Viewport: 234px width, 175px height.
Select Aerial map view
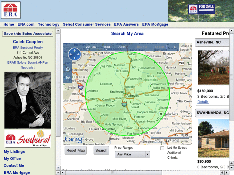point(122,47)
